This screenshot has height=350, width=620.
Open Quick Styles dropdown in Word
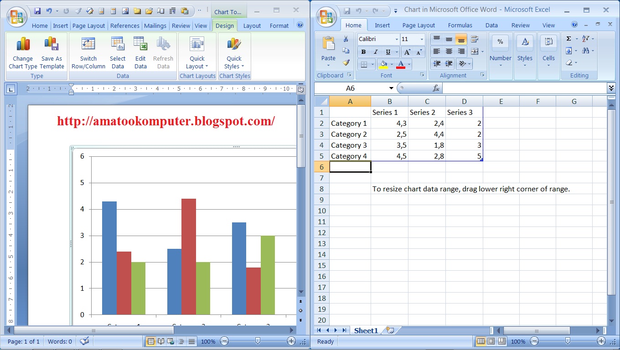click(x=234, y=53)
